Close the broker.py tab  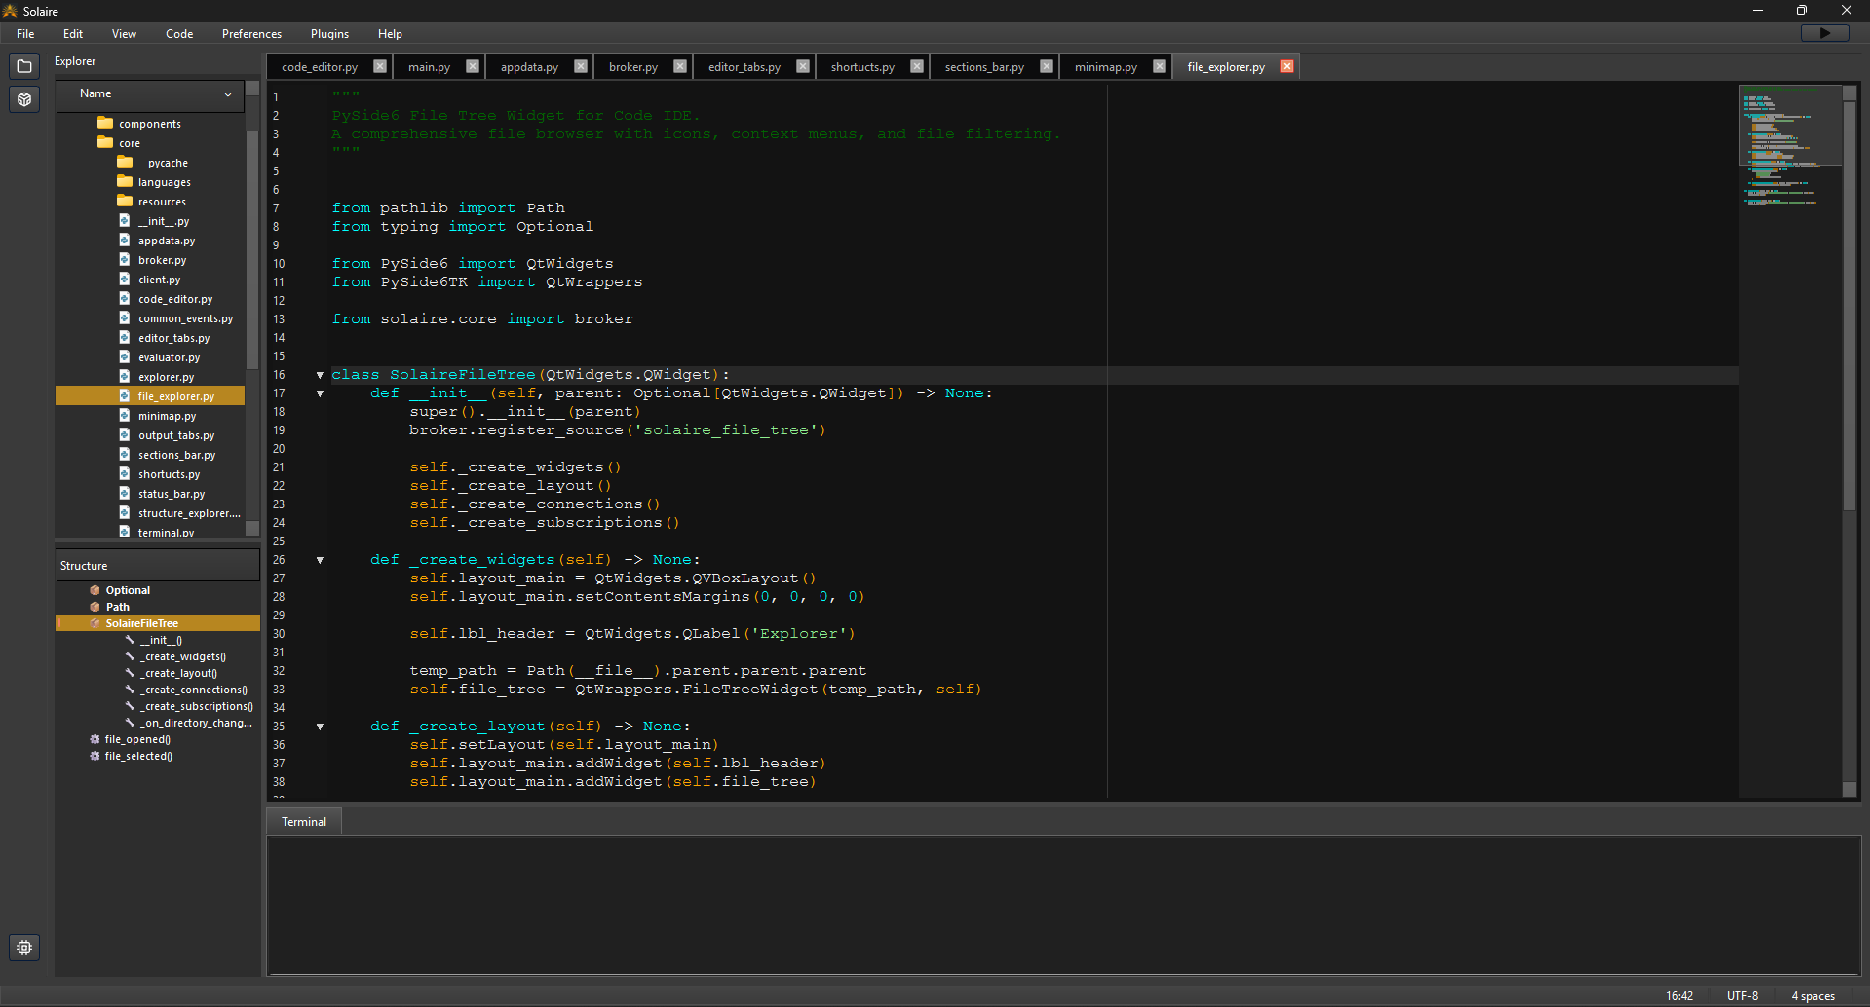(680, 66)
